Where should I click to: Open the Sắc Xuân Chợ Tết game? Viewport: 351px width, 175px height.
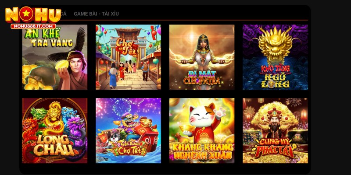[x=128, y=130]
